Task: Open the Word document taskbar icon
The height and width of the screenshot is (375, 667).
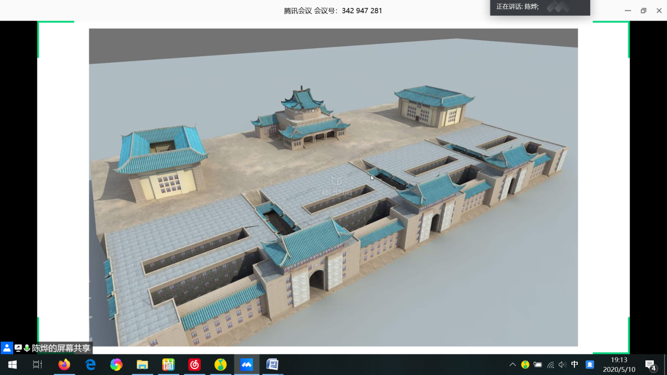Action: click(272, 364)
